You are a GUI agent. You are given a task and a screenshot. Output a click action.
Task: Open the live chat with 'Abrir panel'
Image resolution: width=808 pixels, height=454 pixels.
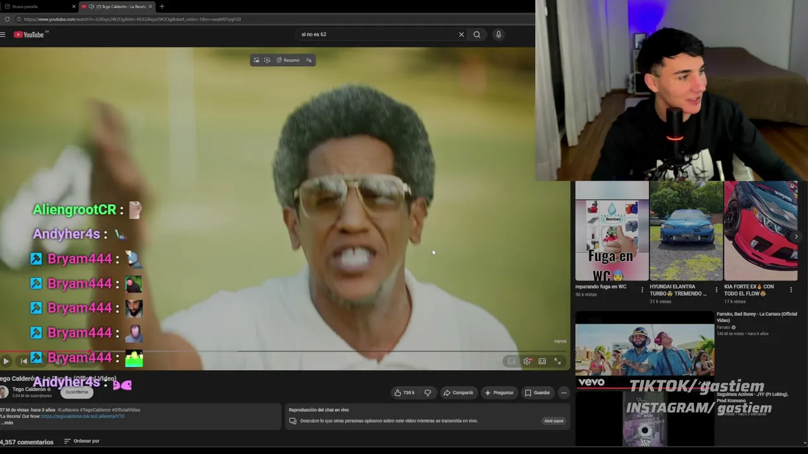tap(554, 421)
